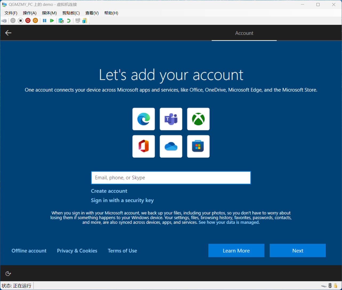Pause the virtual machine

pyautogui.click(x=45, y=21)
